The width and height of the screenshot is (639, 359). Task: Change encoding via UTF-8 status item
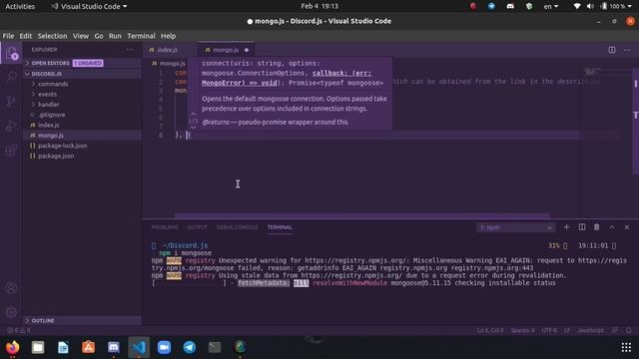point(549,330)
